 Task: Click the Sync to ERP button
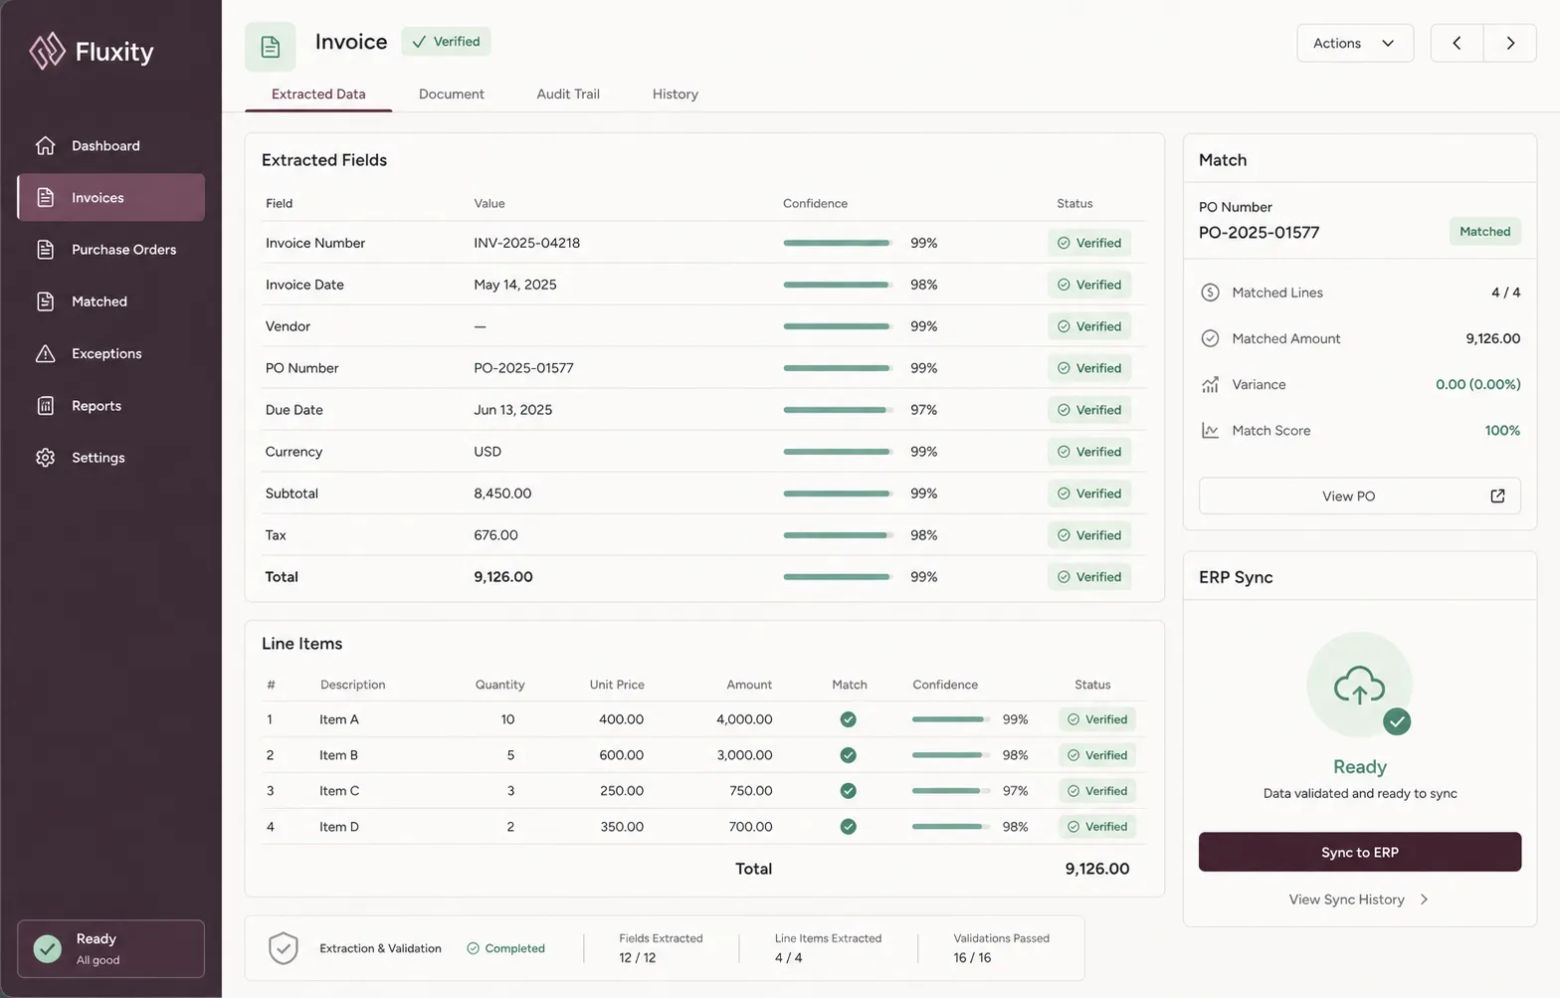tap(1359, 852)
